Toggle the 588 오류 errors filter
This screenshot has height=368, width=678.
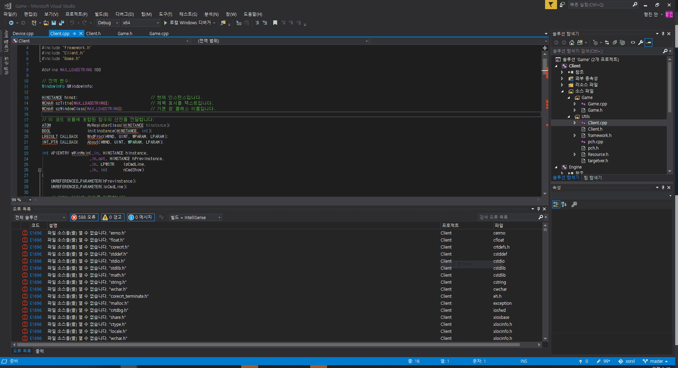coord(84,217)
